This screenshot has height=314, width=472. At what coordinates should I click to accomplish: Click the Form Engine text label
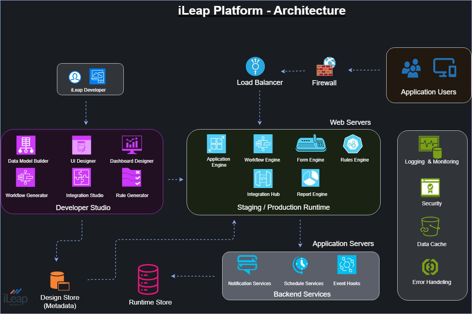311,160
